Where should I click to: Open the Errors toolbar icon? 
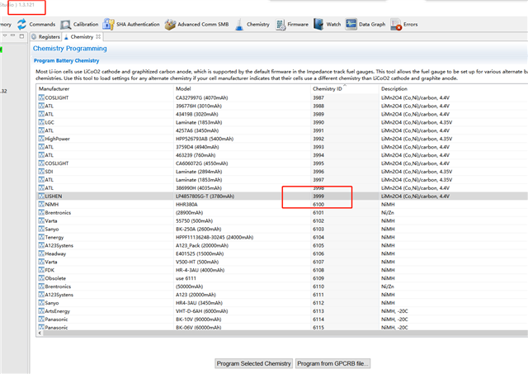click(x=396, y=24)
